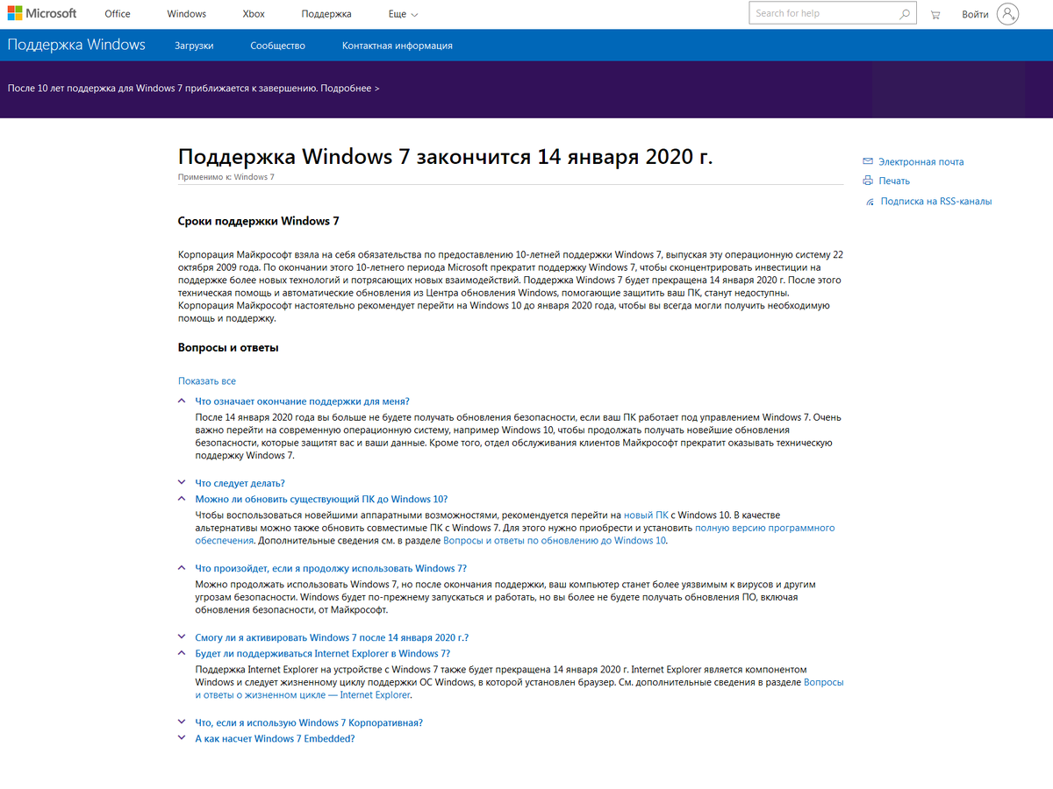Open the Xbox menu item
Image resolution: width=1053 pixels, height=789 pixels.
pyautogui.click(x=254, y=14)
